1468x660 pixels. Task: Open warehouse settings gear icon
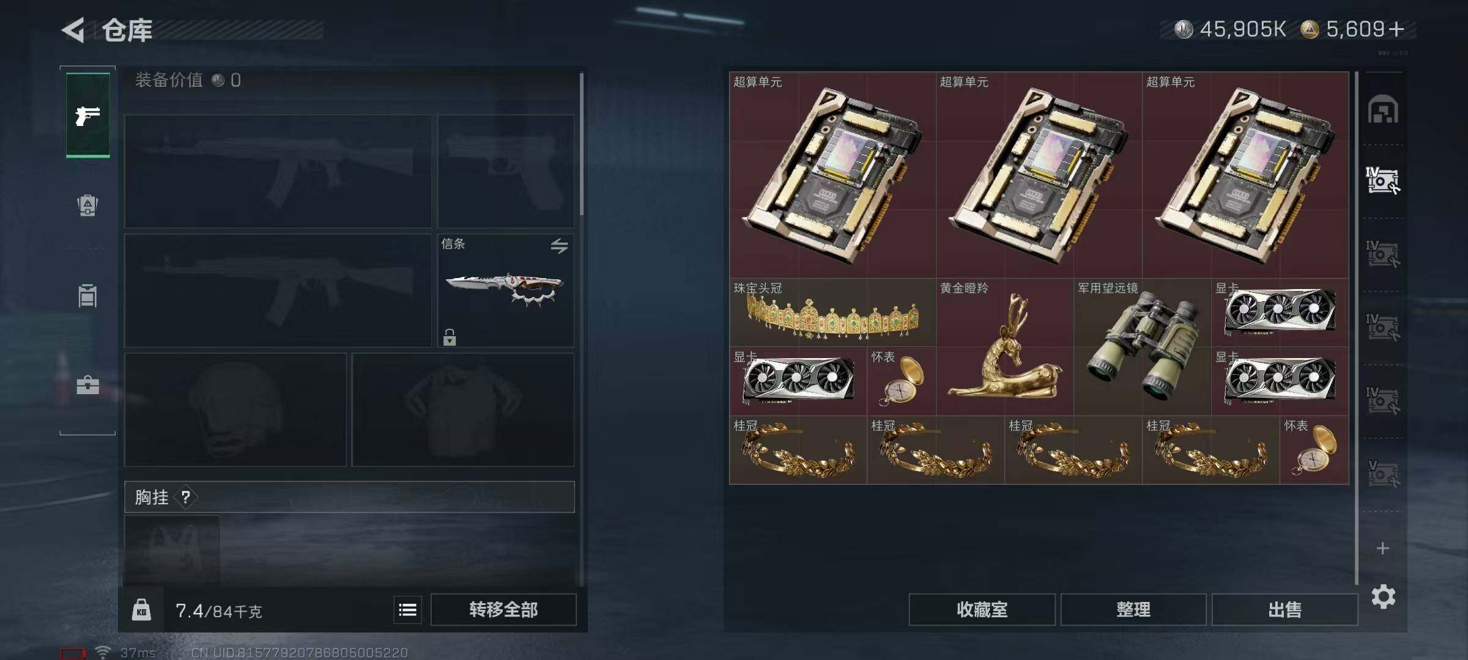coord(1383,596)
